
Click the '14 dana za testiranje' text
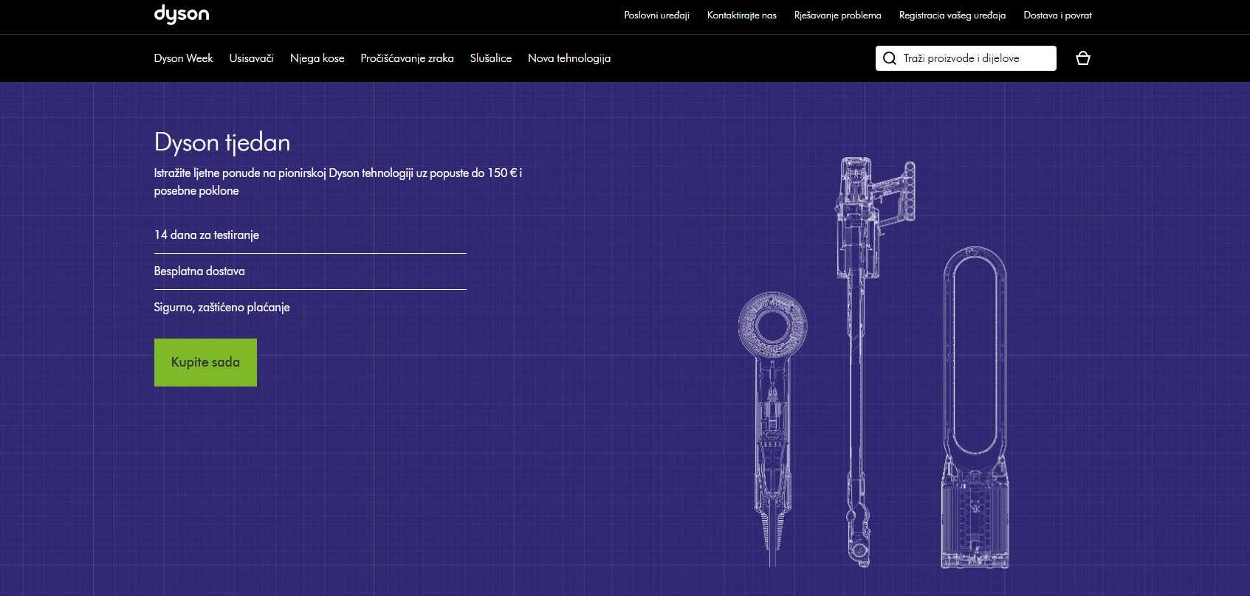pos(206,235)
